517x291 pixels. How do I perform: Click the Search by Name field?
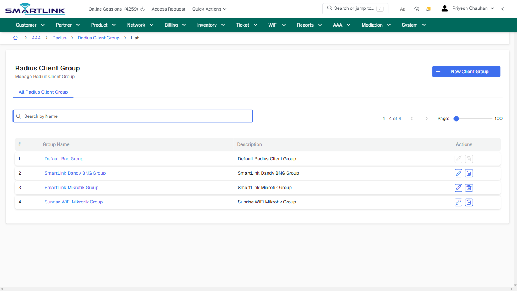[132, 116]
